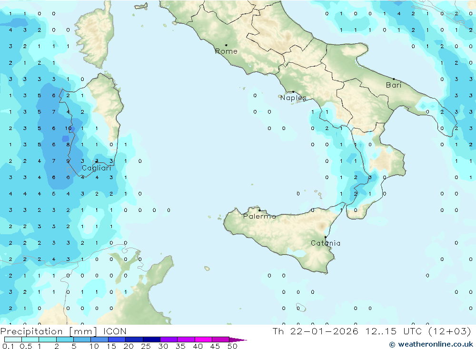This screenshot has height=349, width=476.
Task: Click the '8' value on Sardinia's west coast
Action: pyautogui.click(x=68, y=145)
